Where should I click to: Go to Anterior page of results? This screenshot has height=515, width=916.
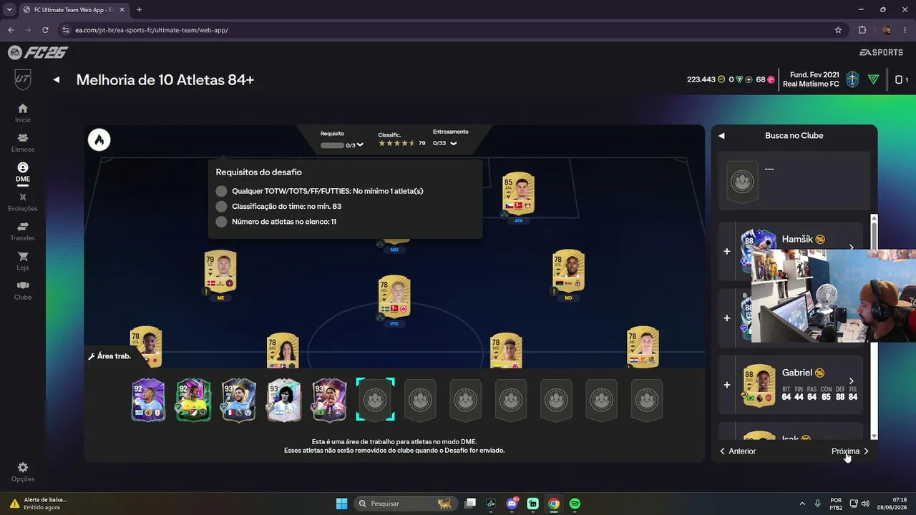[x=738, y=451]
